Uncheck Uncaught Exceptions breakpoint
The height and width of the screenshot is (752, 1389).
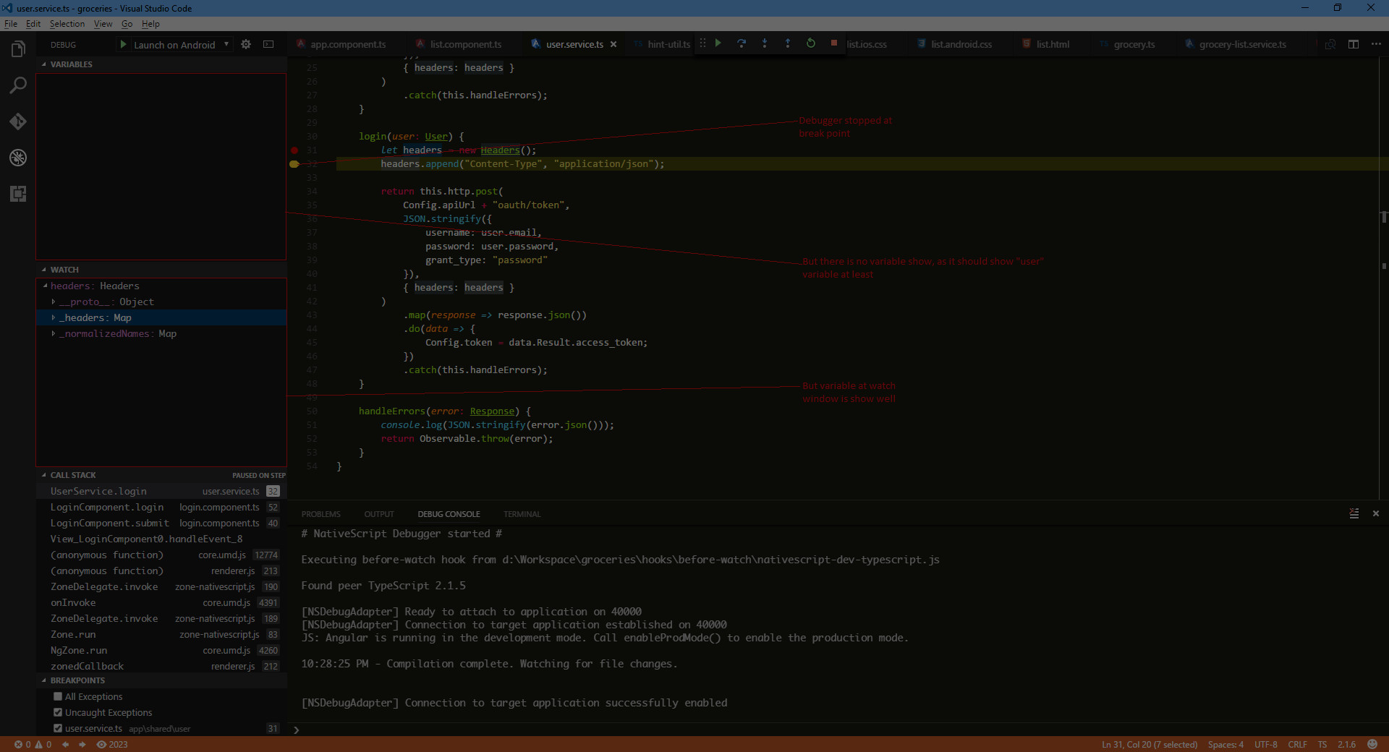pyautogui.click(x=58, y=712)
